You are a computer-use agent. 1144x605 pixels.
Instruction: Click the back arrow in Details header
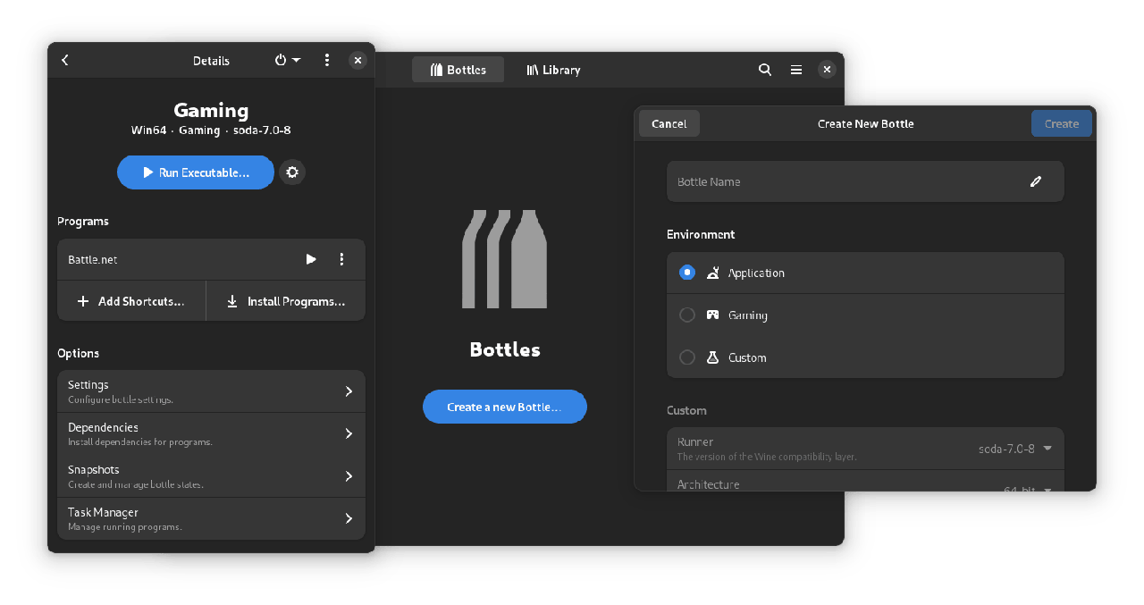(x=65, y=60)
